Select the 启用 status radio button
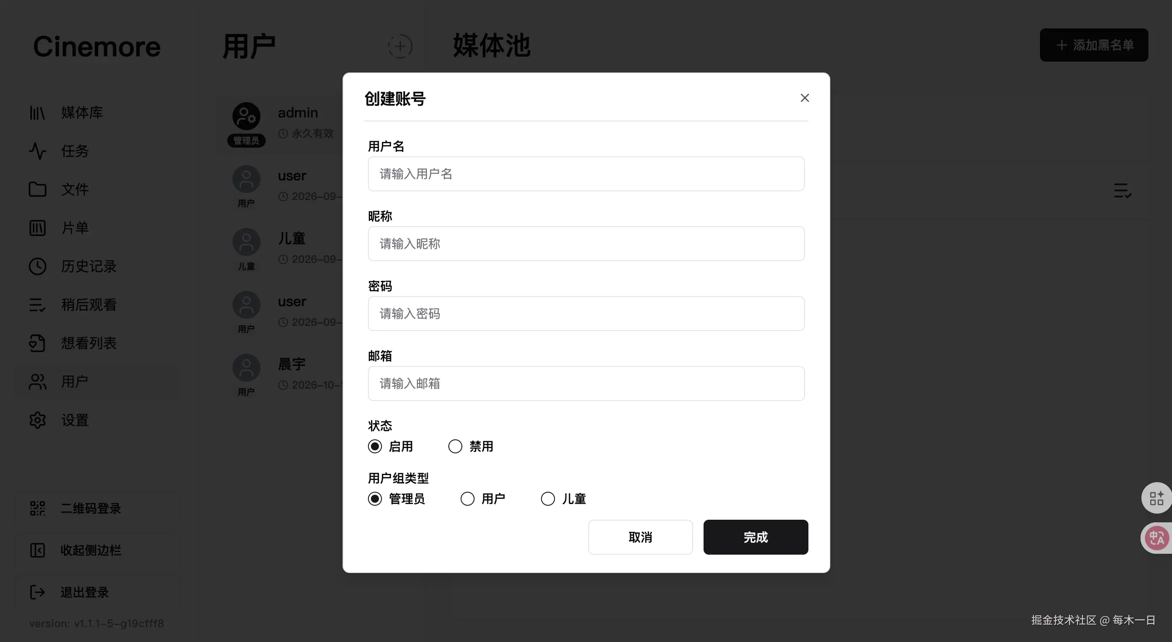 [375, 446]
